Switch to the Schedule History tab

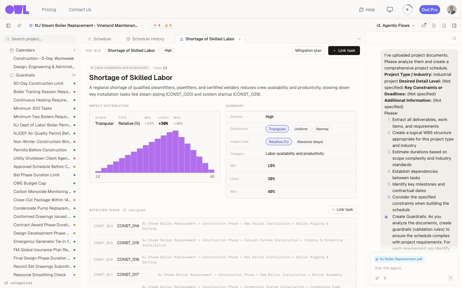pyautogui.click(x=145, y=39)
